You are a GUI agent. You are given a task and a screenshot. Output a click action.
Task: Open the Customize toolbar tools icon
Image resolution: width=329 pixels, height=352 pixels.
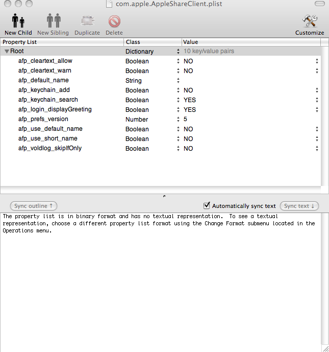click(x=310, y=21)
